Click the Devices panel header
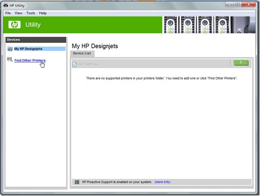 click(x=36, y=40)
